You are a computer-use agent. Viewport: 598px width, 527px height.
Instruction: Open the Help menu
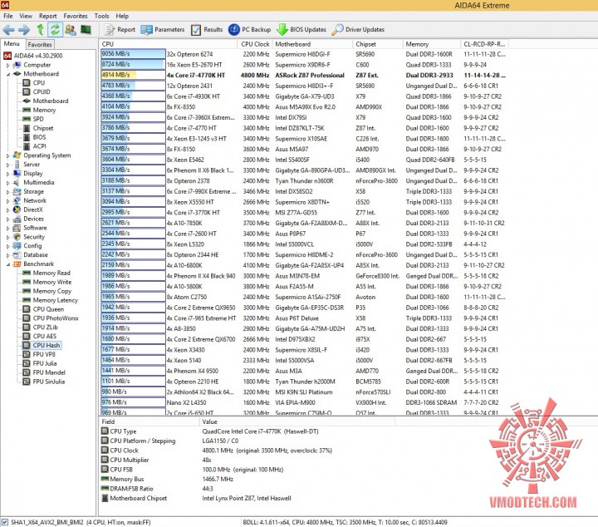click(x=122, y=16)
